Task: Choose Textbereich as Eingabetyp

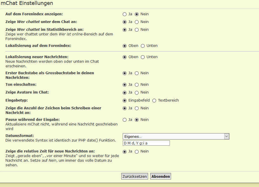Action: [154, 100]
